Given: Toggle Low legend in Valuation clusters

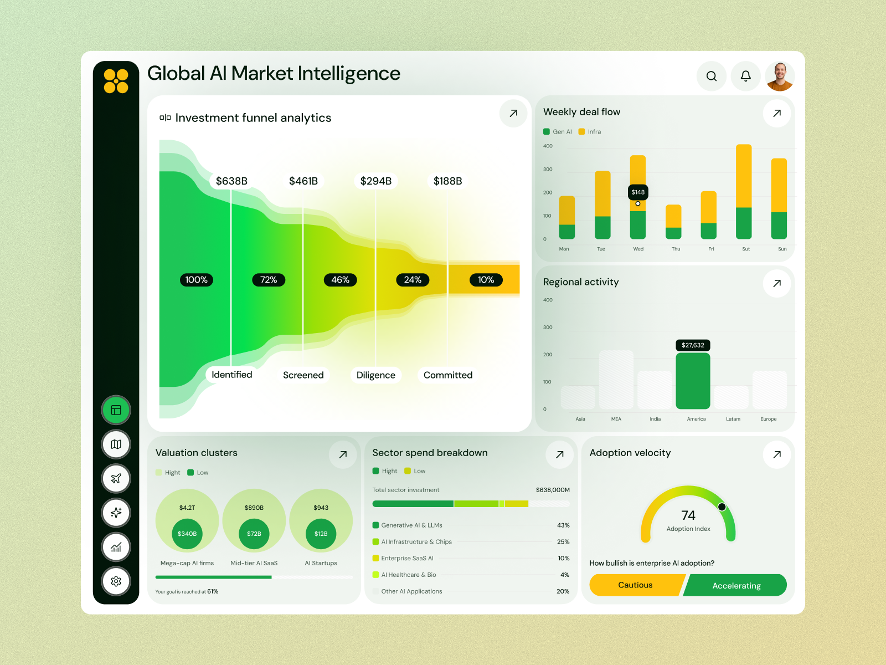Looking at the screenshot, I should point(198,473).
